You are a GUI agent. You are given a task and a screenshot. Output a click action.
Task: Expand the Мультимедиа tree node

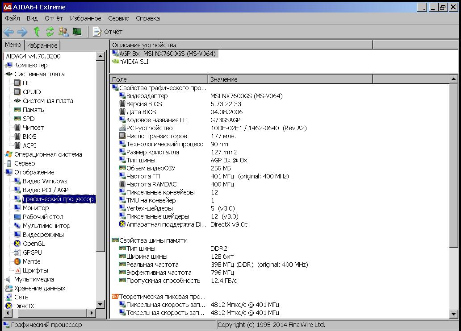coord(34,279)
